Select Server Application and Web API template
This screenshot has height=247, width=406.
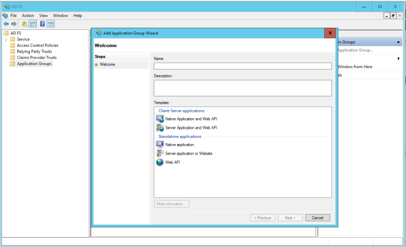[191, 127]
